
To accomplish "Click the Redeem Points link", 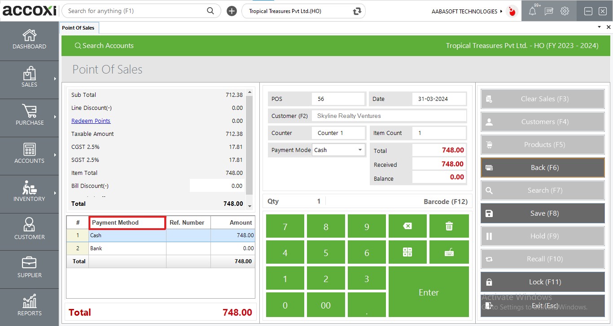I will point(91,121).
